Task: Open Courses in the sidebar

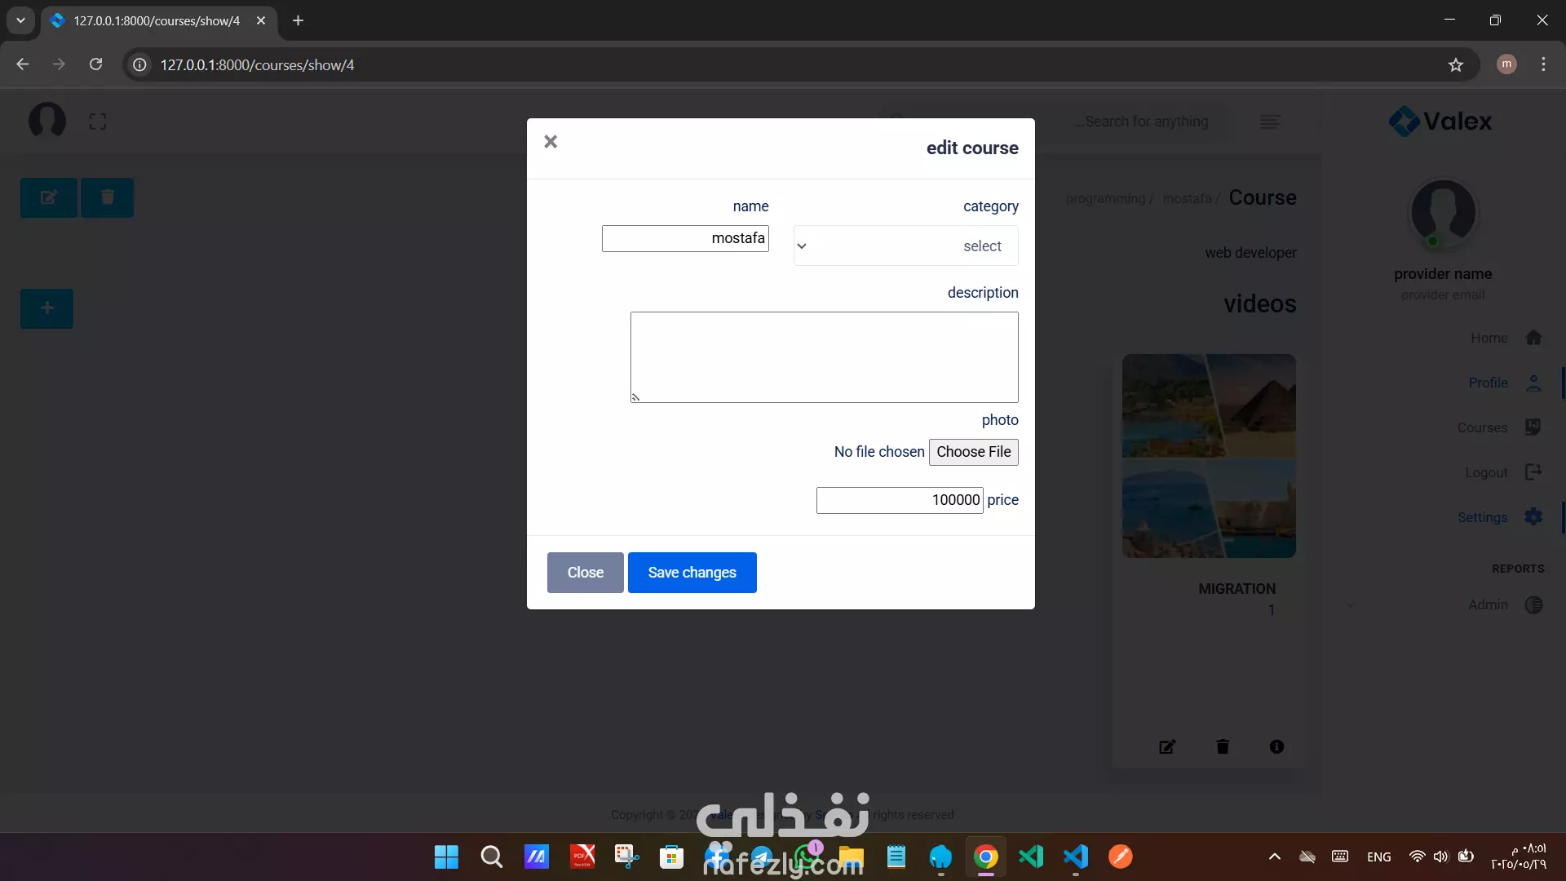Action: point(1499,427)
